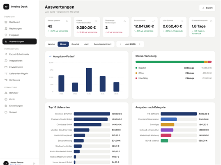Open Rechnungen via its sidebar icon

coord(6,29)
